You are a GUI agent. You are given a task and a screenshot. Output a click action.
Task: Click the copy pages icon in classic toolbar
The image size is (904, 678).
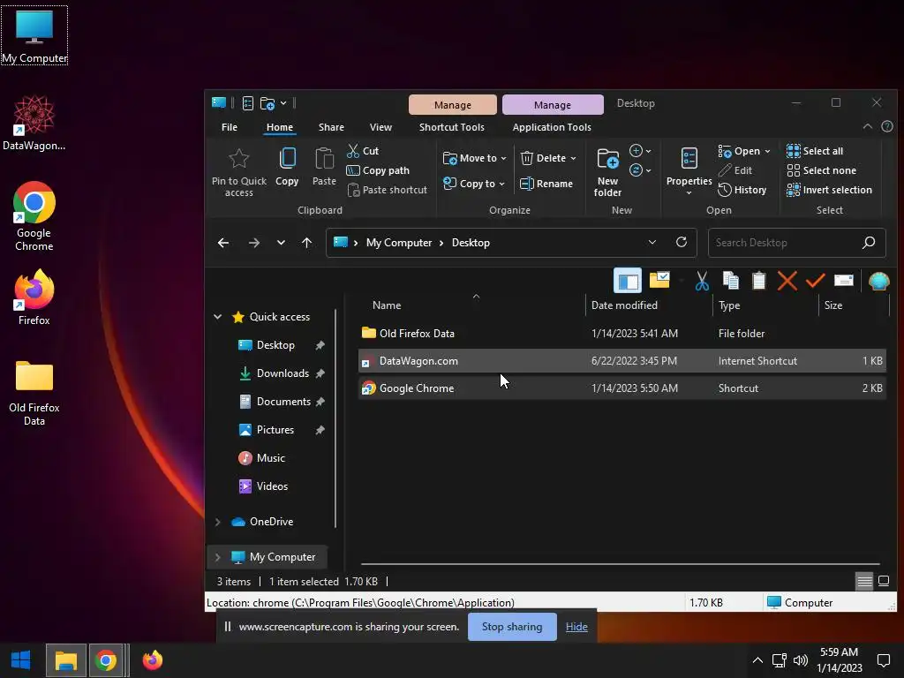pyautogui.click(x=730, y=281)
